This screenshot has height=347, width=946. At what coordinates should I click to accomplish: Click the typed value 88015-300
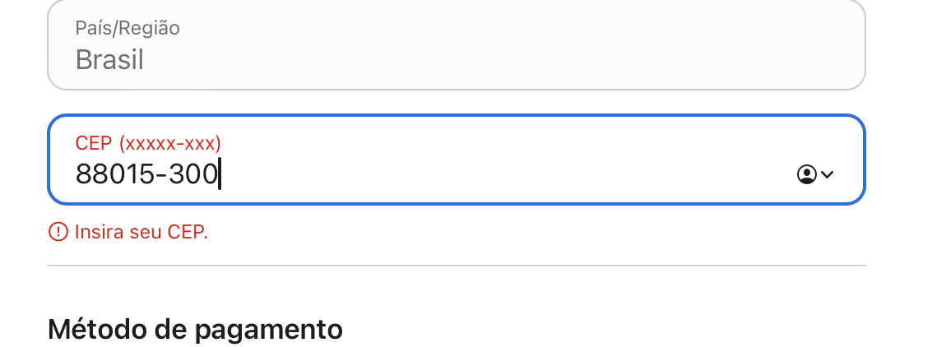pos(146,174)
